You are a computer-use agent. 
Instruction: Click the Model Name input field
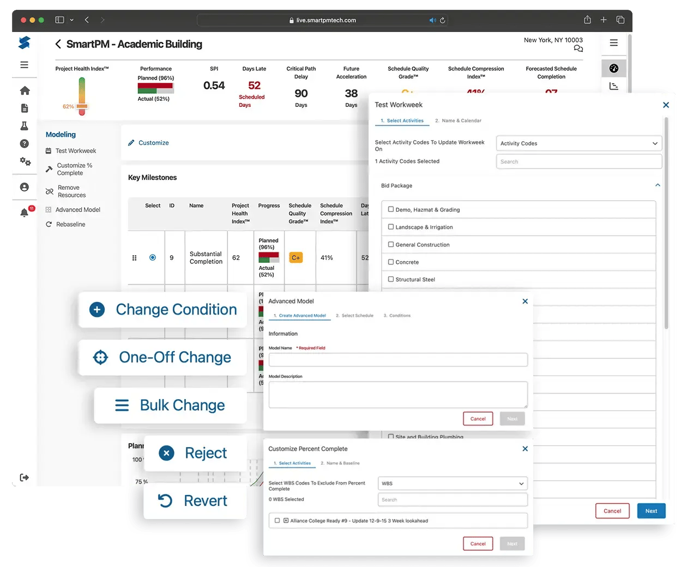pyautogui.click(x=398, y=360)
